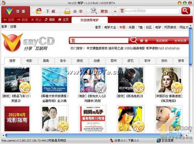Open 首页 in site navigation

point(98,27)
